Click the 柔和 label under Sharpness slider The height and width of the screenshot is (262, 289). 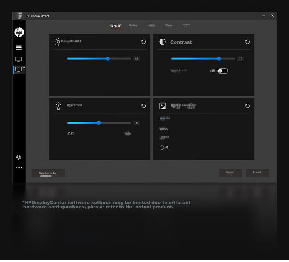pyautogui.click(x=71, y=134)
